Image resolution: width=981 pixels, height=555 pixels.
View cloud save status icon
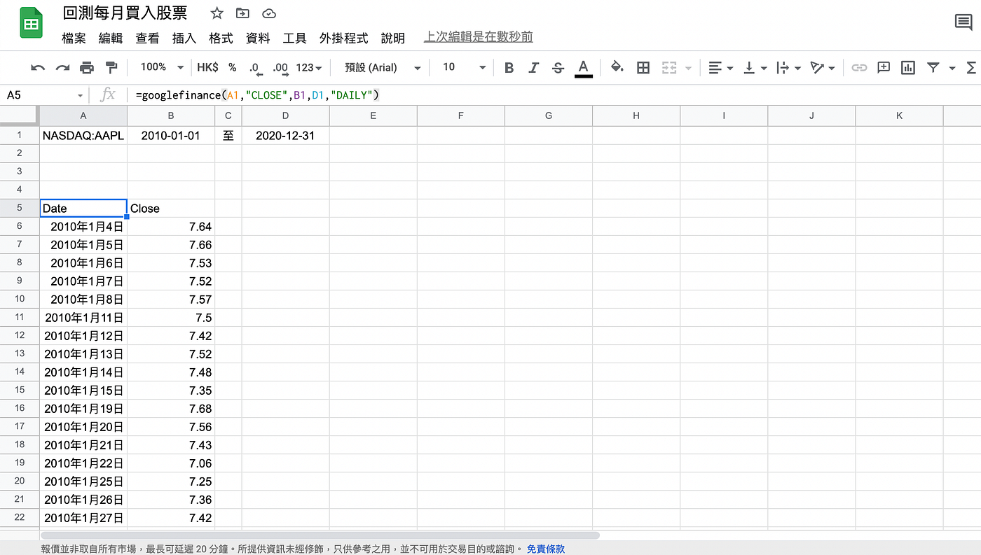(x=268, y=13)
